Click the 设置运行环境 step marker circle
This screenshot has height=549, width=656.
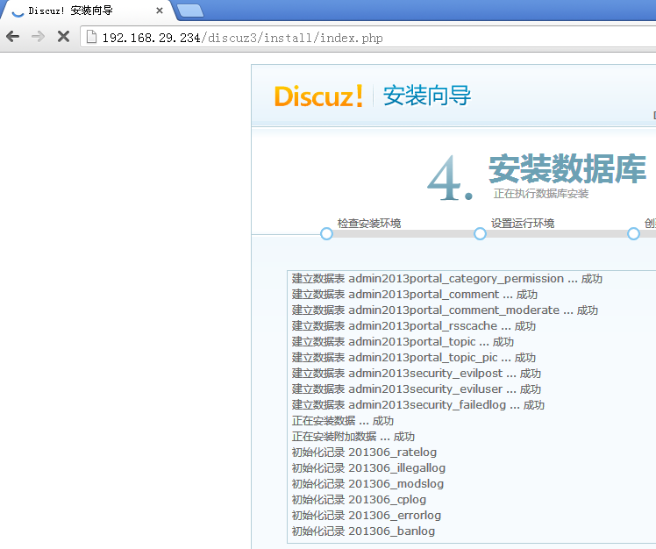(x=481, y=234)
